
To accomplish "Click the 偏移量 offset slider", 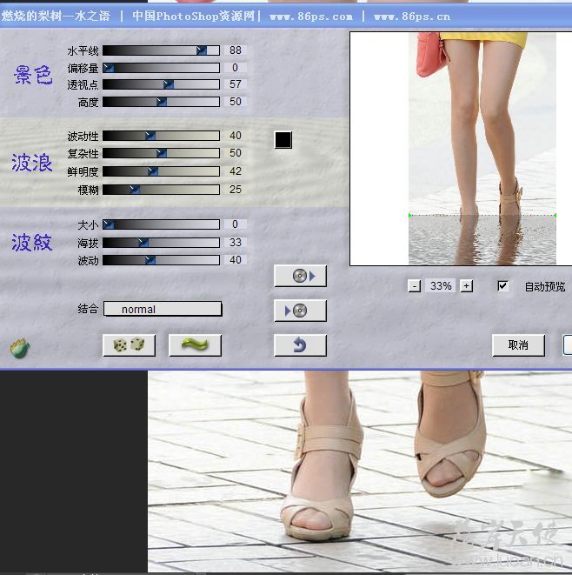I will [161, 68].
